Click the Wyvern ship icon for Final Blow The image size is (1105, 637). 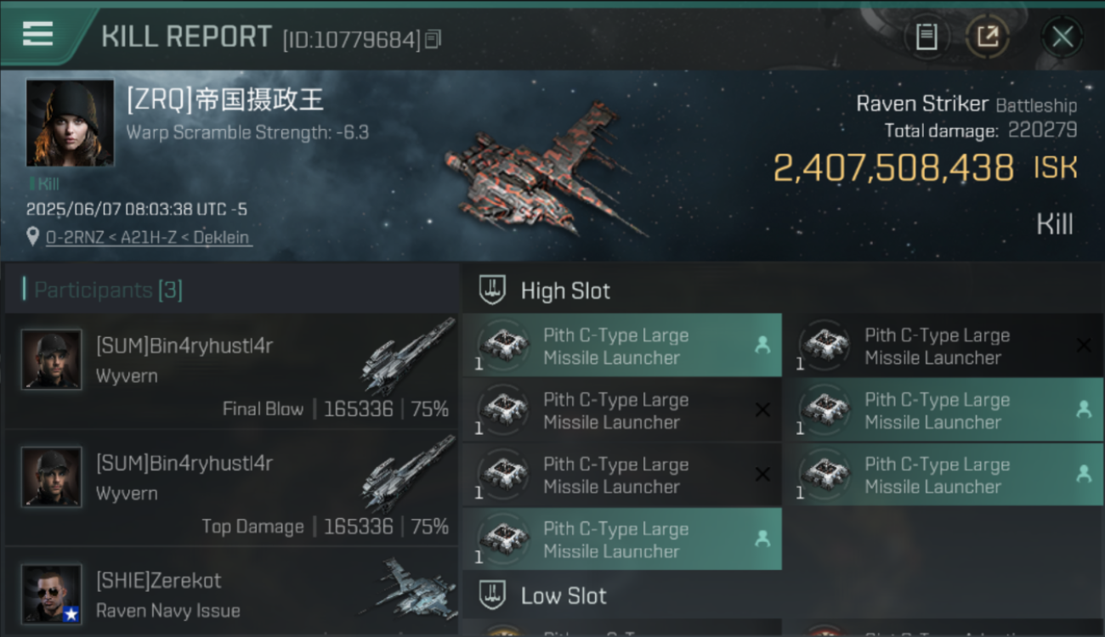(408, 357)
